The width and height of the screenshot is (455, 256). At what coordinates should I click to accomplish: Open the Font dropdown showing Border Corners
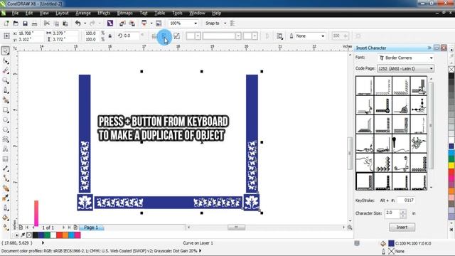pos(406,58)
